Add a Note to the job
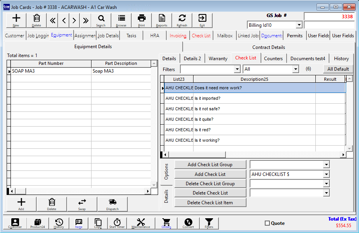This screenshot has height=233, width=359. tap(79, 223)
